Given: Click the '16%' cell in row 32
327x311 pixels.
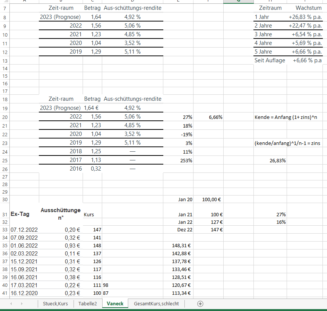Looking at the screenshot, I should pos(270,222).
